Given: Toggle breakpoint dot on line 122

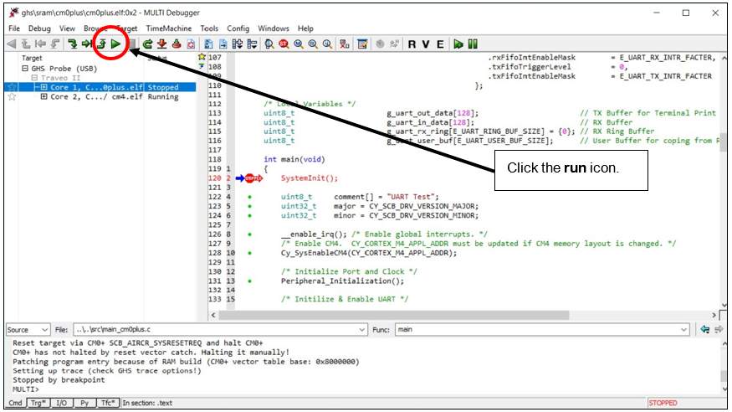Looking at the screenshot, I should pos(250,197).
